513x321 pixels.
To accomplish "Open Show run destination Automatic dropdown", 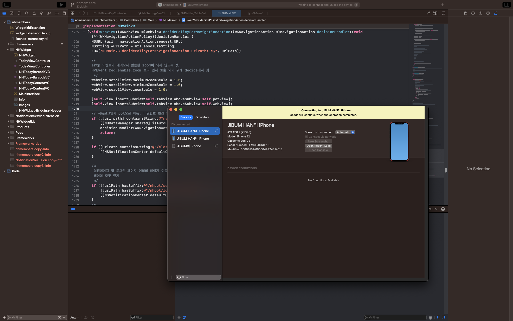I will pos(345,132).
